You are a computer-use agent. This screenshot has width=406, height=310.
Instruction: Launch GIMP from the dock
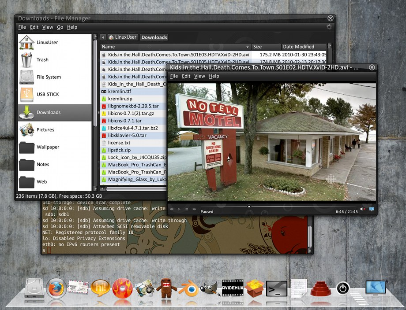(x=210, y=288)
